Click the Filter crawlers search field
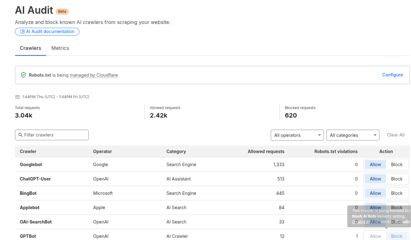The height and width of the screenshot is (240, 411). click(x=52, y=135)
